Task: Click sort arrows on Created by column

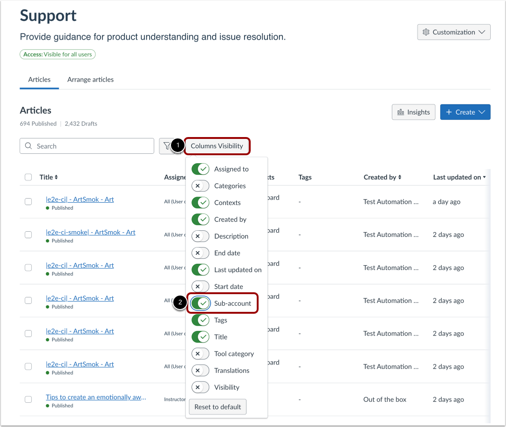Action: pos(398,177)
